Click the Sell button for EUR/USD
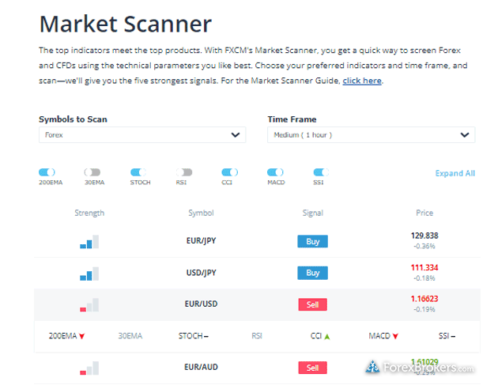The height and width of the screenshot is (385, 494). (x=312, y=304)
